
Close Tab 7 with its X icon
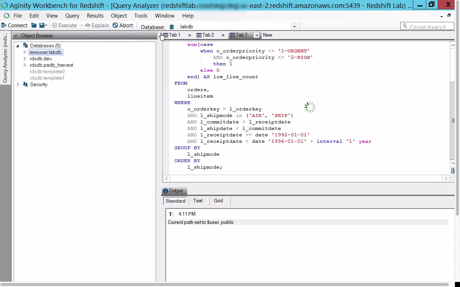point(256,35)
